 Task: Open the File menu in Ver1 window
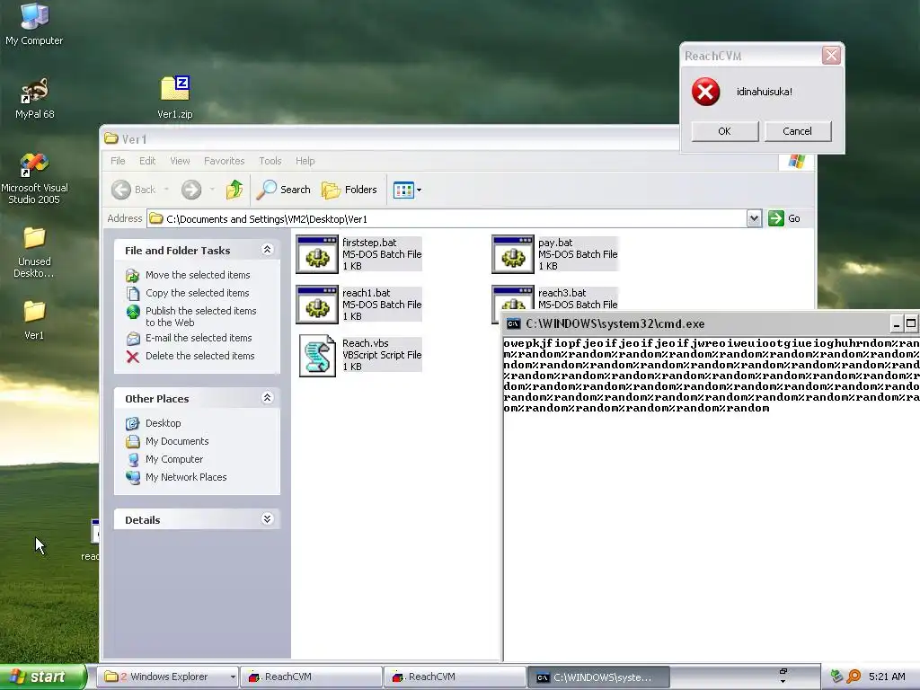[118, 161]
